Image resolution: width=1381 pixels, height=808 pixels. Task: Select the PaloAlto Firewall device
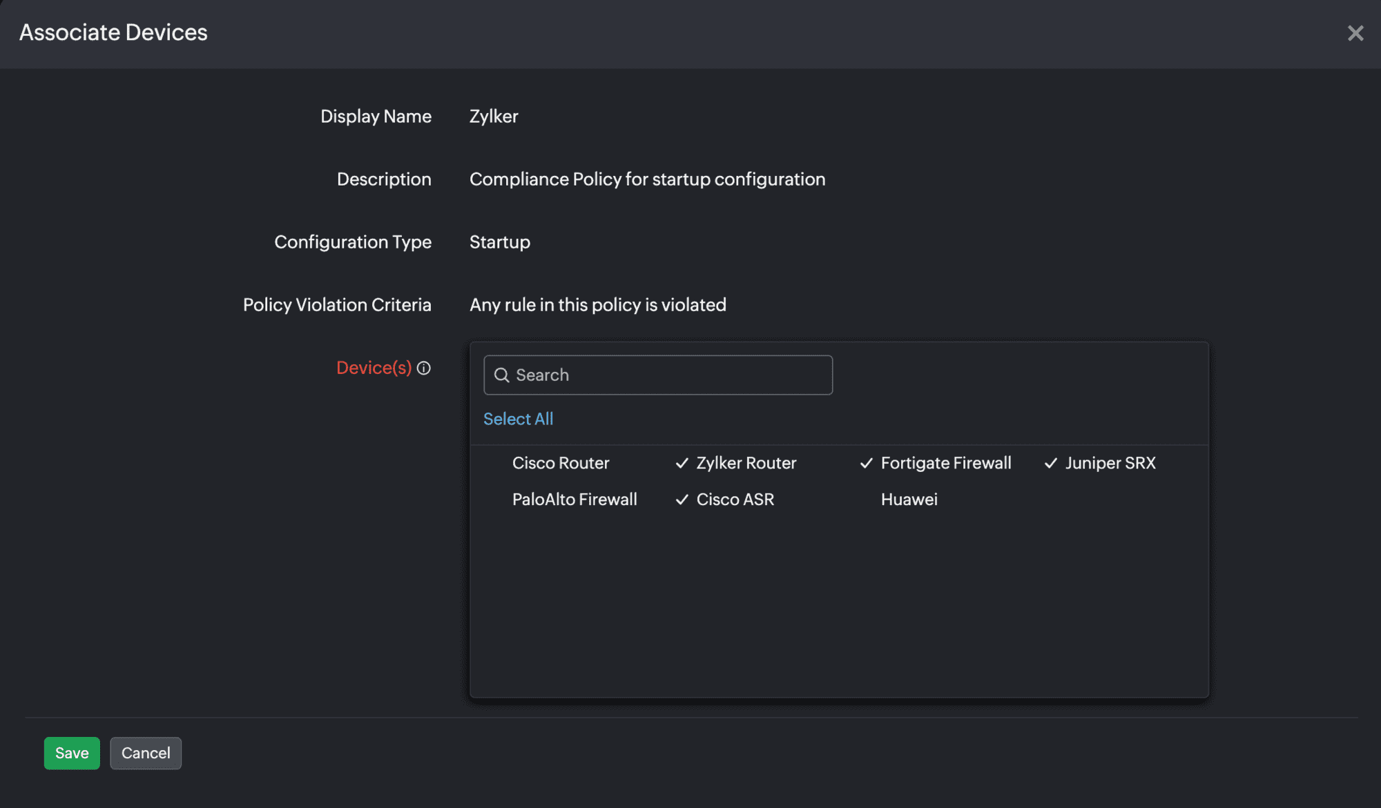[574, 500]
